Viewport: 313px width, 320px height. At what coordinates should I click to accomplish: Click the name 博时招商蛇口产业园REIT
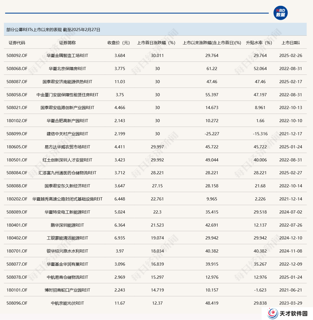coord(67,290)
